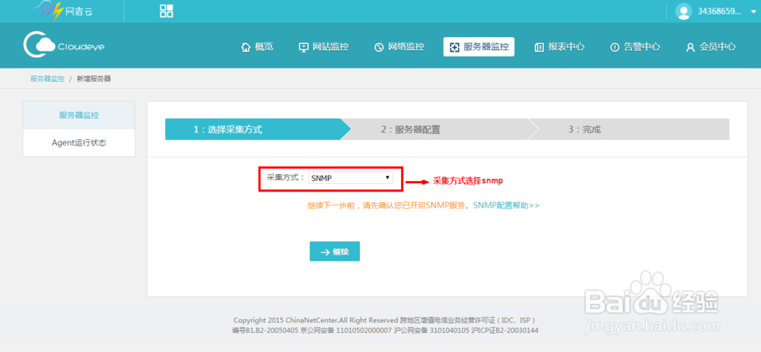
Task: Expand the account dropdown arrow beside 34368659
Action: tap(753, 11)
